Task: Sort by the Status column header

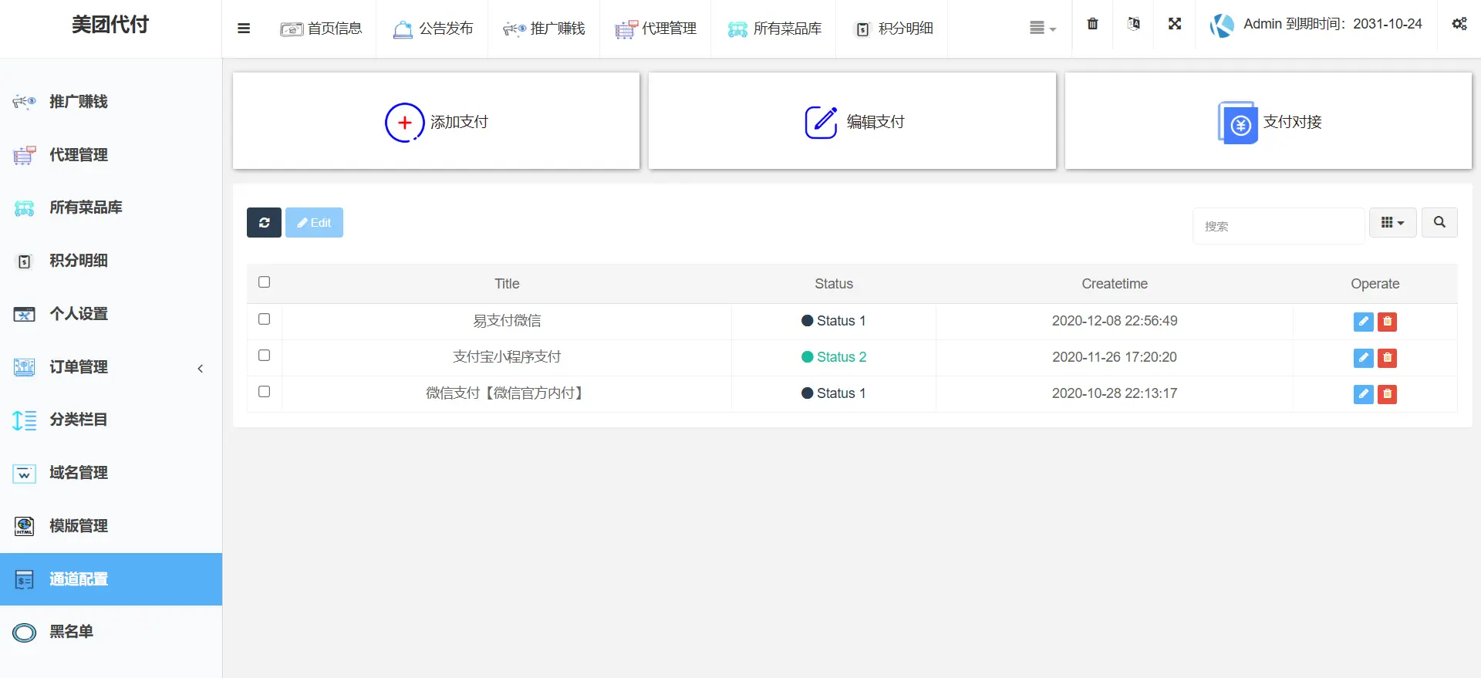Action: click(x=834, y=284)
